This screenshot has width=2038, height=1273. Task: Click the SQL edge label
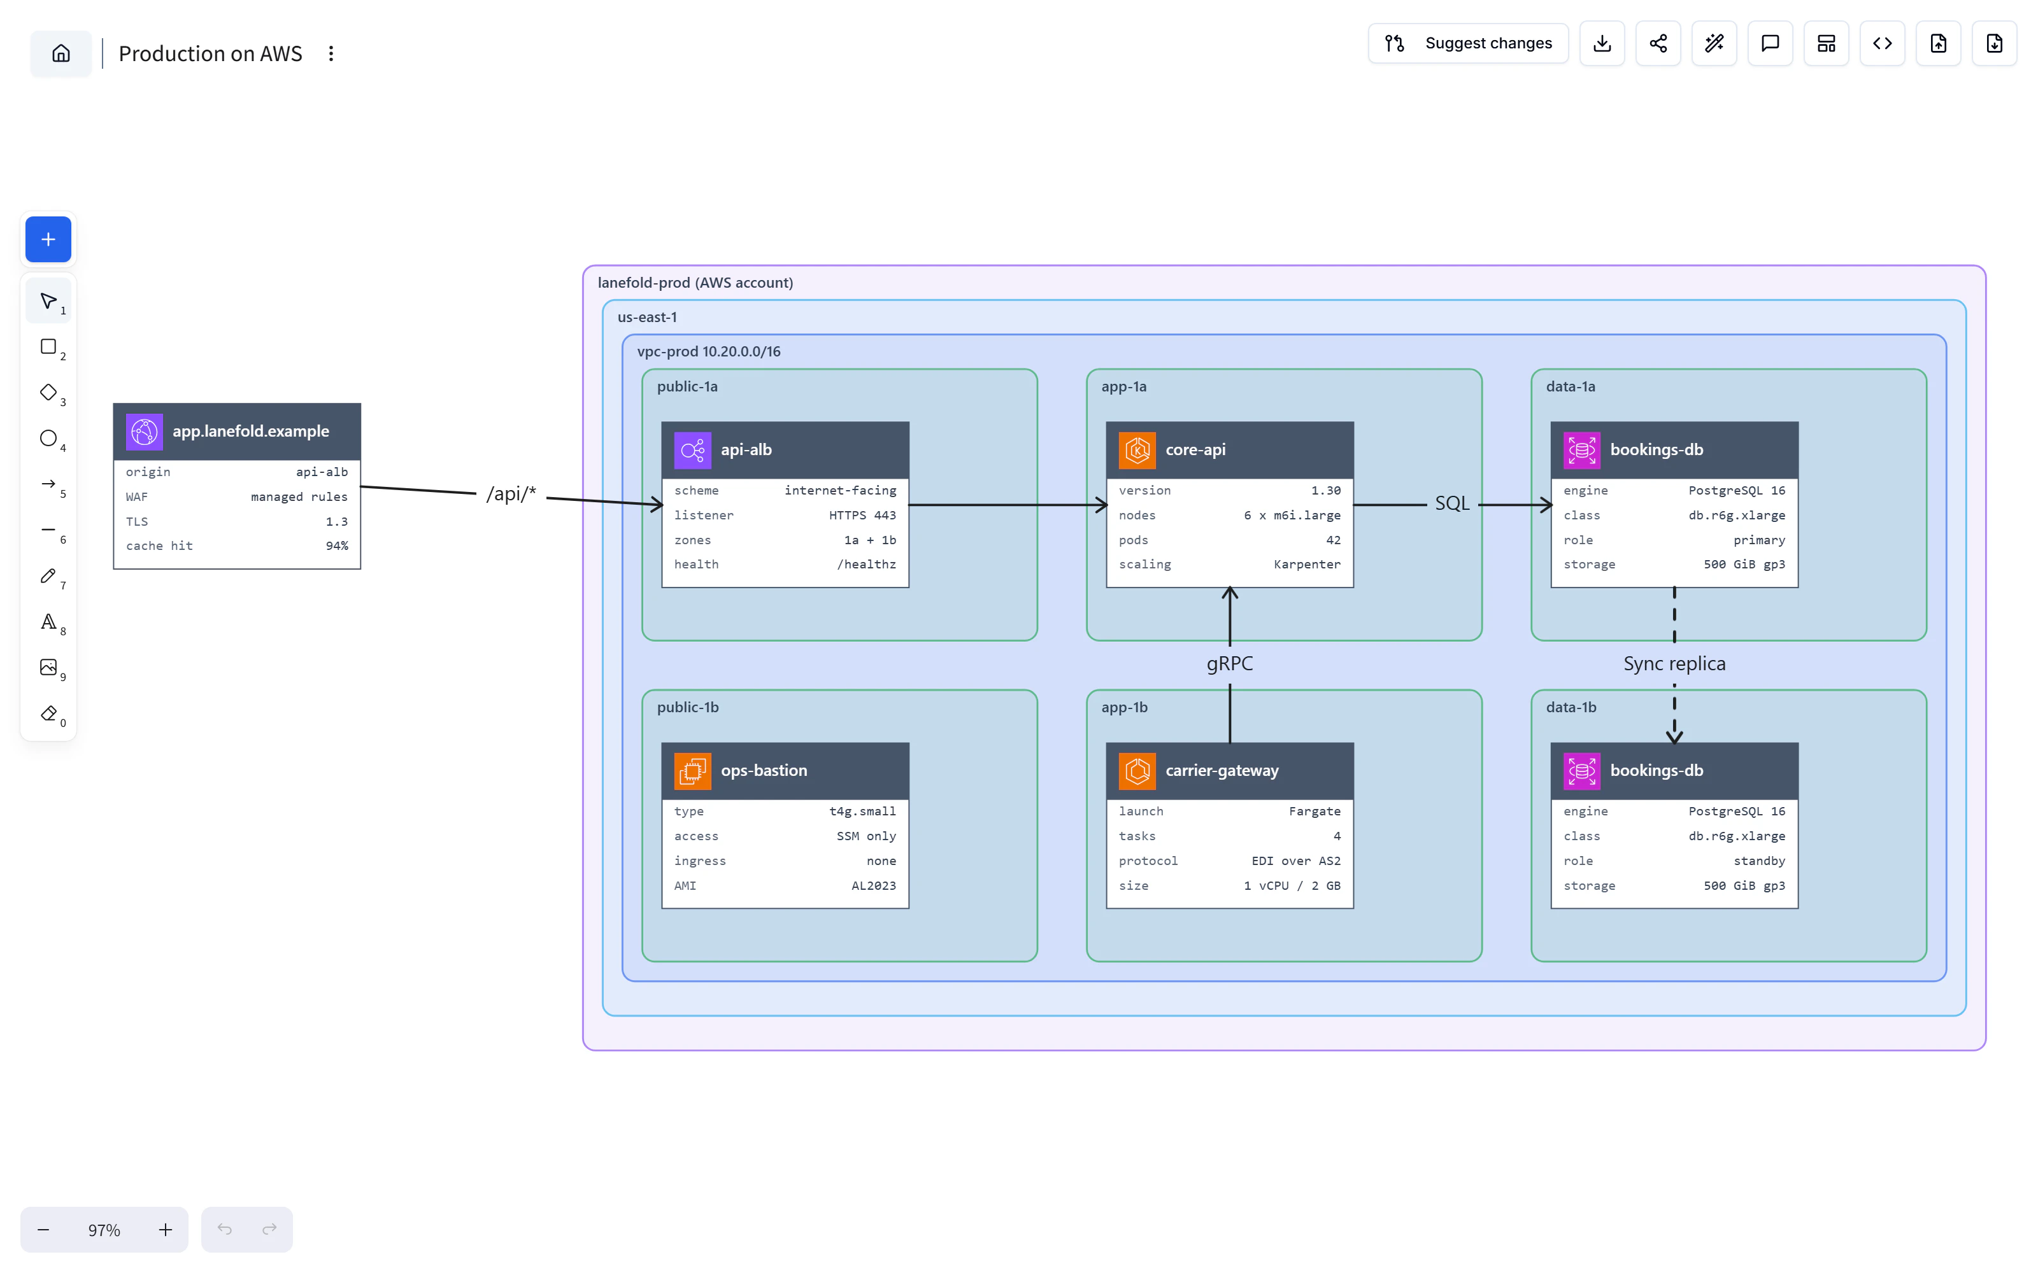(1452, 503)
